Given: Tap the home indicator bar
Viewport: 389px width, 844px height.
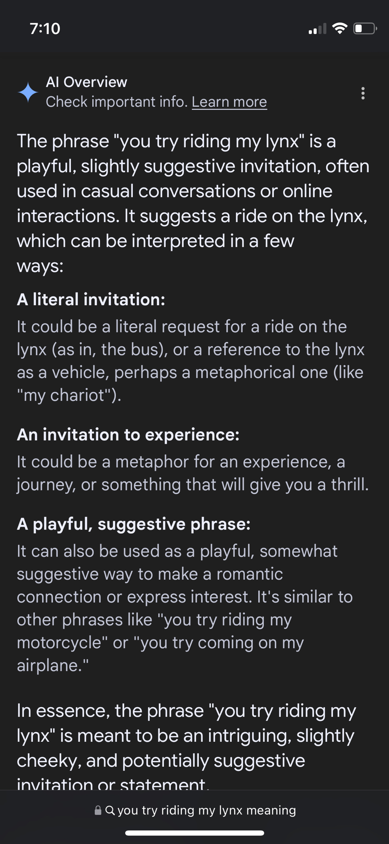Looking at the screenshot, I should [x=195, y=833].
